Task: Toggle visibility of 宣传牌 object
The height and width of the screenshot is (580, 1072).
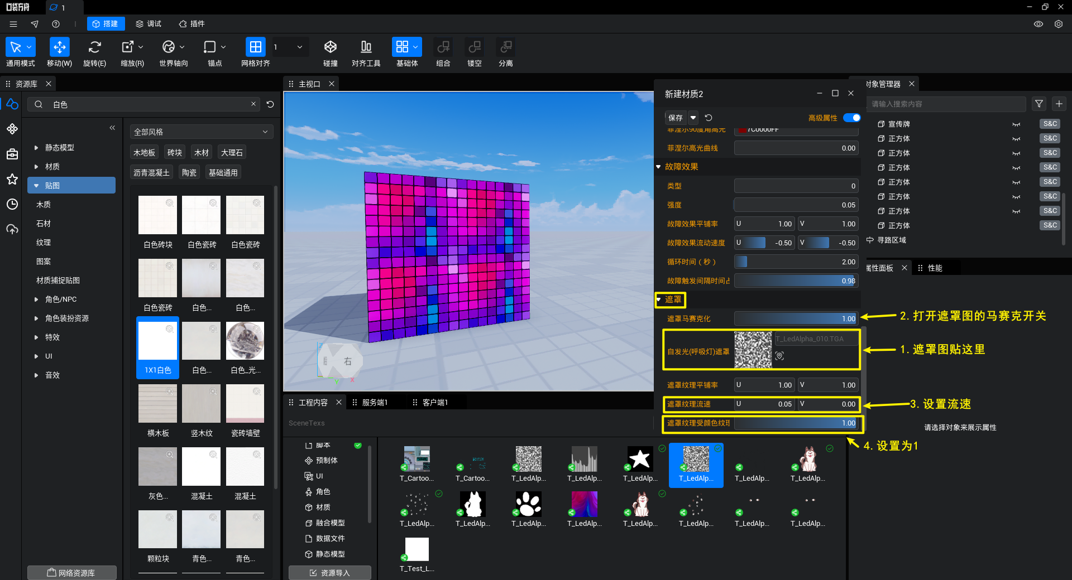Action: tap(1016, 124)
